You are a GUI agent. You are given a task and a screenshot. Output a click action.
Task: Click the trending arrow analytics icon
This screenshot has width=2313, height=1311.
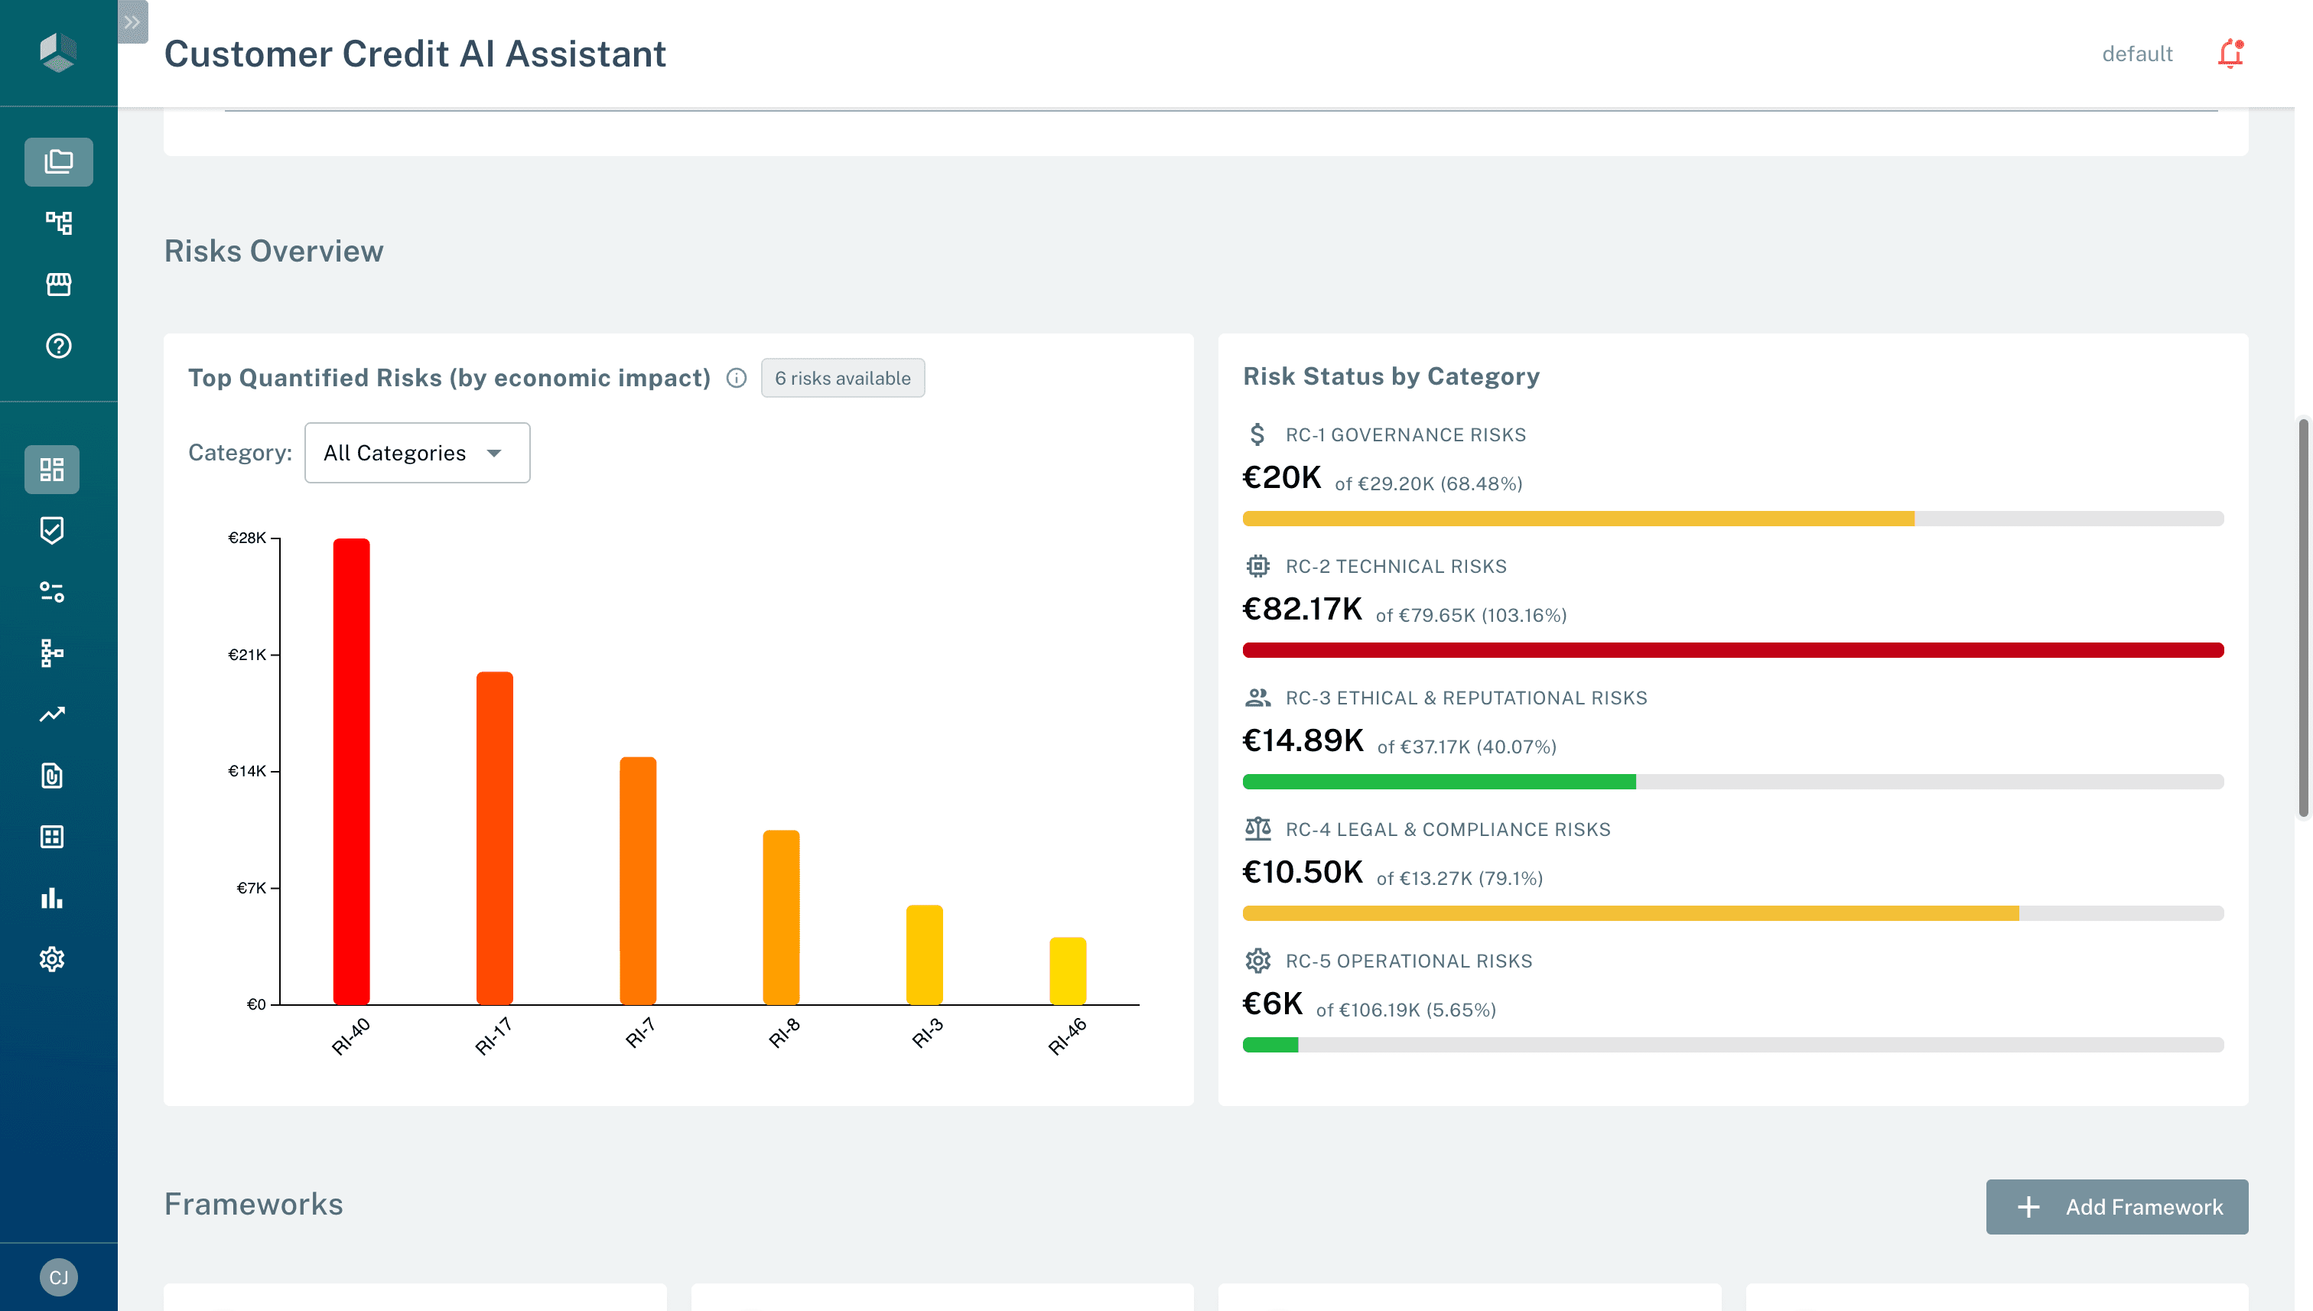53,712
